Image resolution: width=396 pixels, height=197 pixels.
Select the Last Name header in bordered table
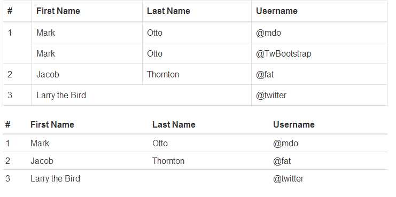pyautogui.click(x=168, y=11)
